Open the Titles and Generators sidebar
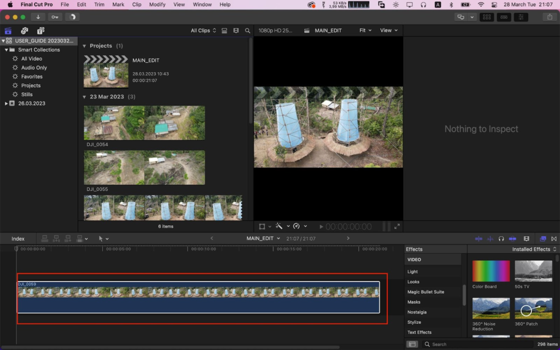The image size is (560, 350). 40,31
